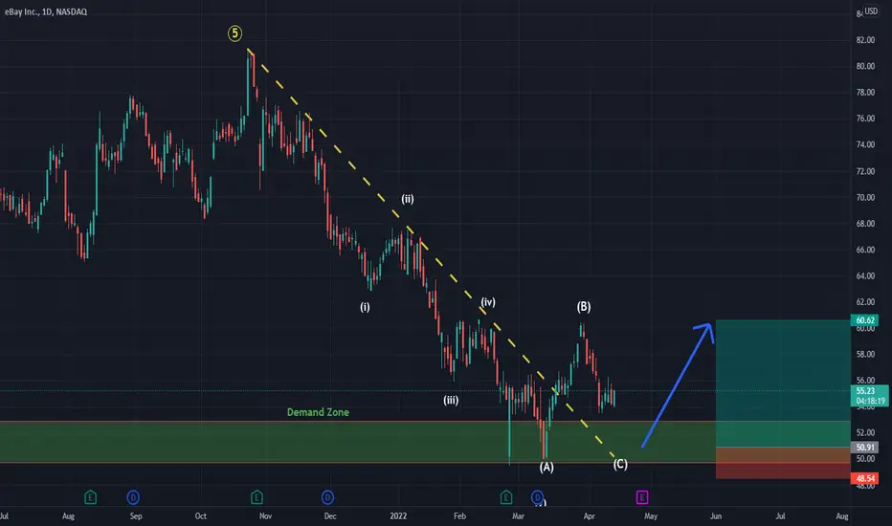Screen dimensions: 892x526
Task: Open the dividend D marker above Dec
Action: click(x=327, y=497)
